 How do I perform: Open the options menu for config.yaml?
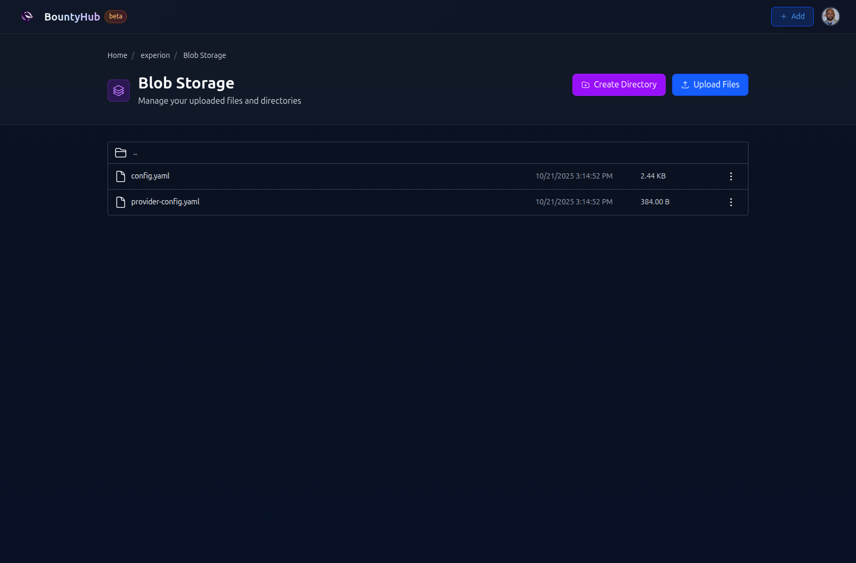731,176
